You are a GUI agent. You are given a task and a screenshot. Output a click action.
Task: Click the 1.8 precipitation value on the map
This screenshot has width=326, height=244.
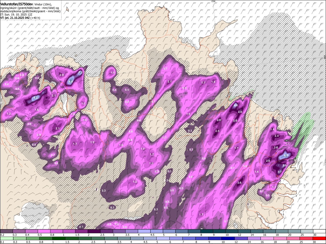(213, 82)
